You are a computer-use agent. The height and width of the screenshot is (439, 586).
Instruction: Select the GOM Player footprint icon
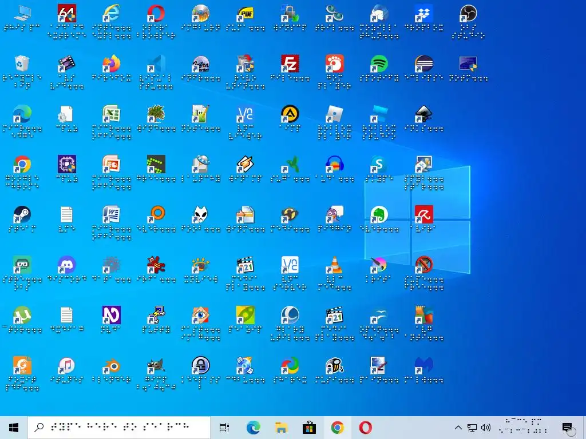tap(334, 64)
